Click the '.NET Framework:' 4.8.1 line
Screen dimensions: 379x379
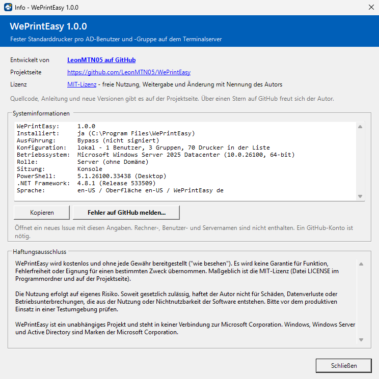(x=86, y=183)
